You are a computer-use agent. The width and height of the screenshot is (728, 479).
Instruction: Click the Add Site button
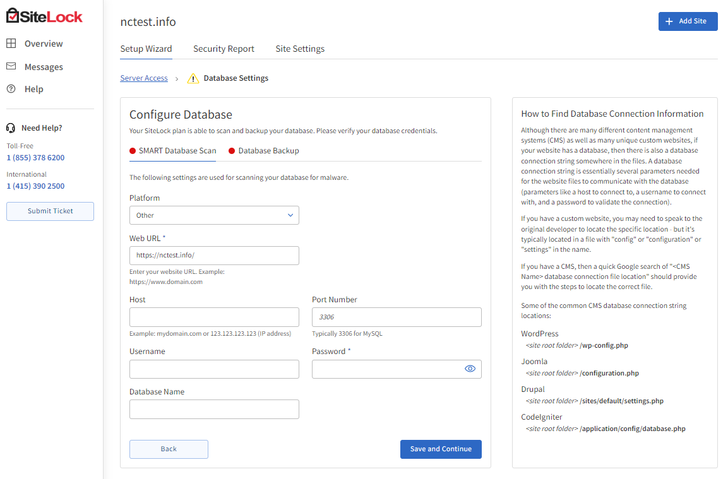click(x=688, y=21)
